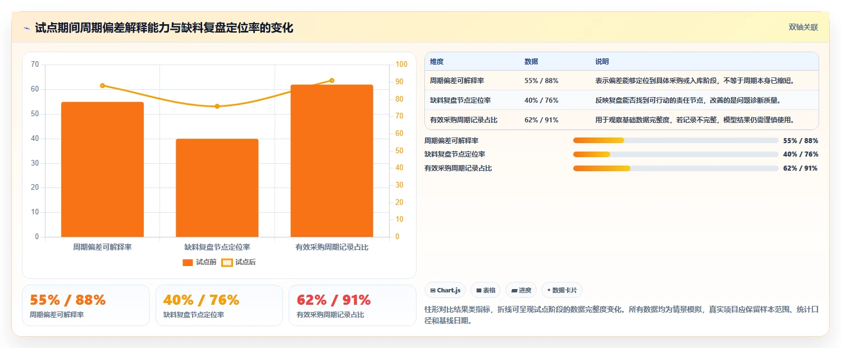Click the 数据 column header
Viewport: 841px width, 348px height.
[x=531, y=62]
